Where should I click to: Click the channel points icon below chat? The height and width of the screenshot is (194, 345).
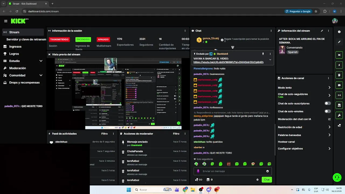(196, 180)
